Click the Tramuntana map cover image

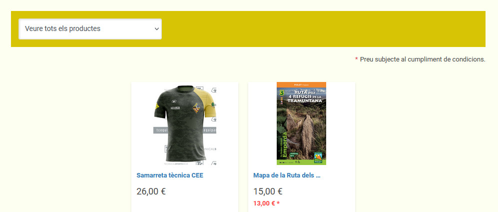301,123
